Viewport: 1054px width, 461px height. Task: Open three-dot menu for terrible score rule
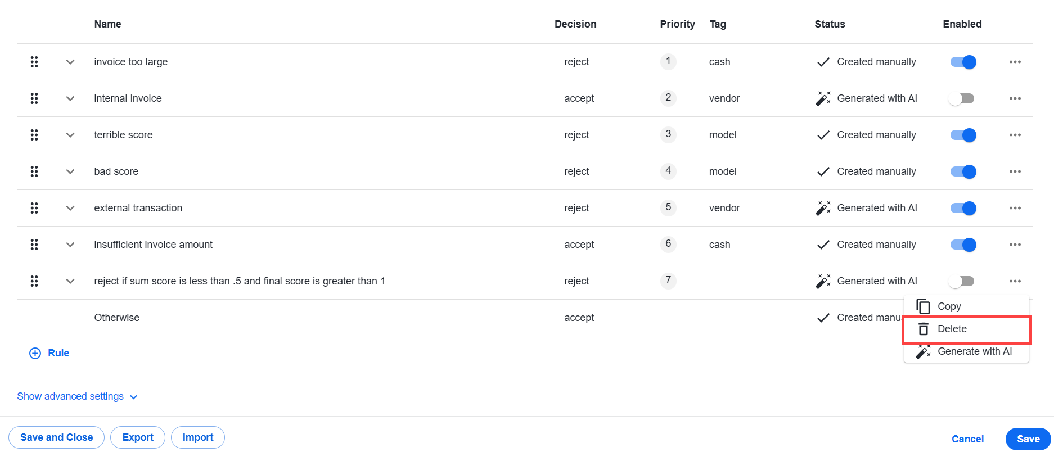pyautogui.click(x=1015, y=135)
